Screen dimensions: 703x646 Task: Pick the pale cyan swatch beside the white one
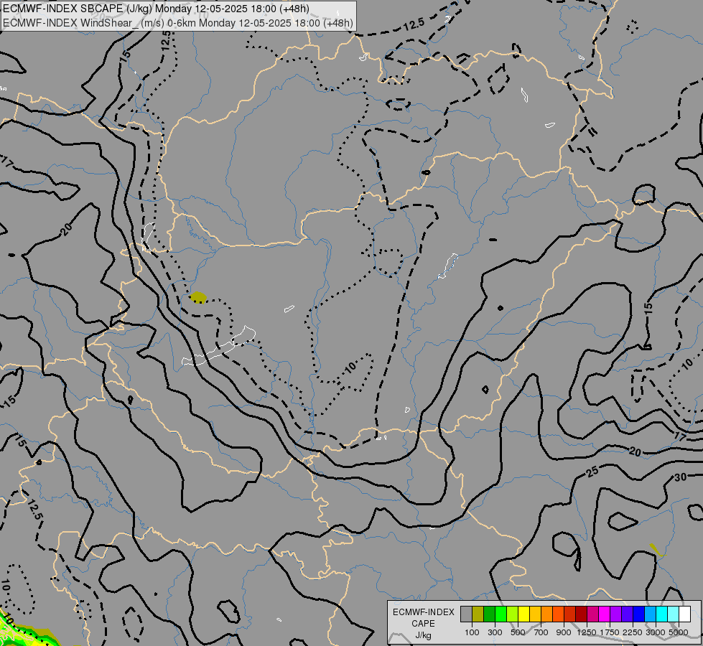(x=673, y=614)
